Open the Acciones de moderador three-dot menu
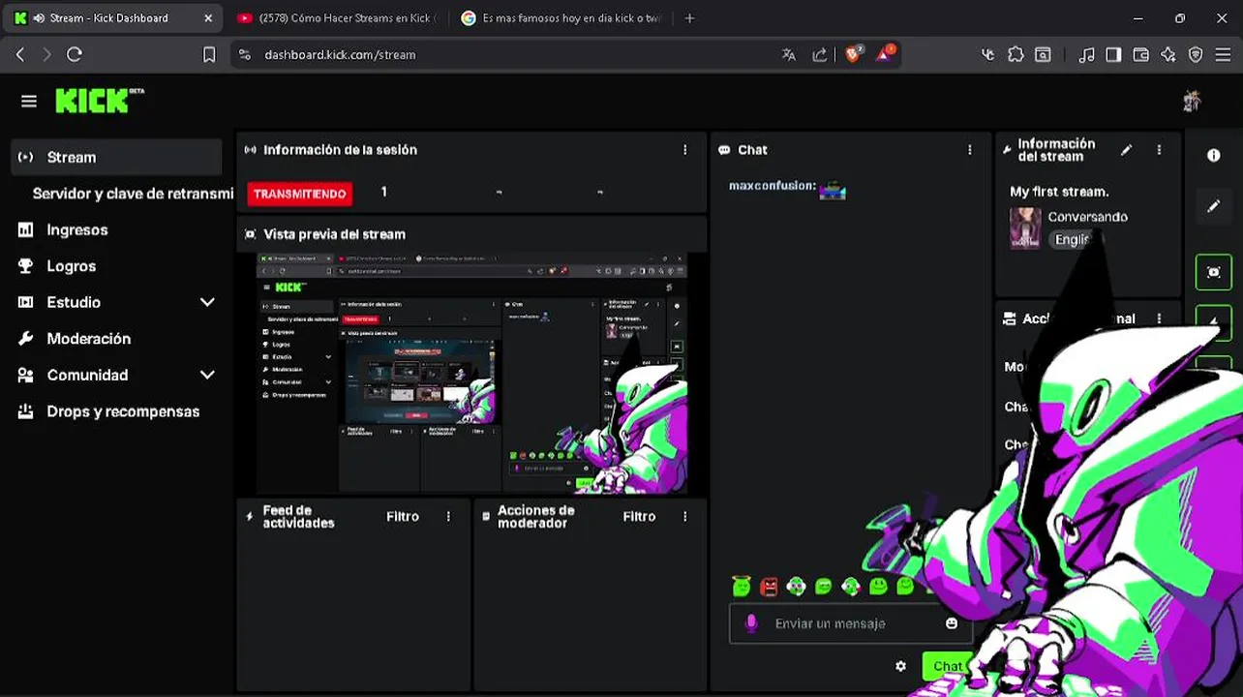Image resolution: width=1243 pixels, height=697 pixels. [x=685, y=517]
